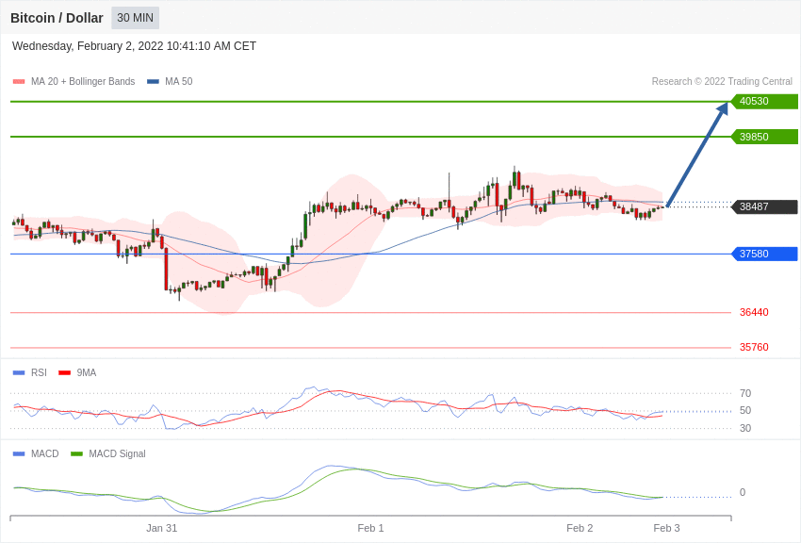Click the 30 MIN timeframe badge
The image size is (801, 543).
[x=136, y=18]
